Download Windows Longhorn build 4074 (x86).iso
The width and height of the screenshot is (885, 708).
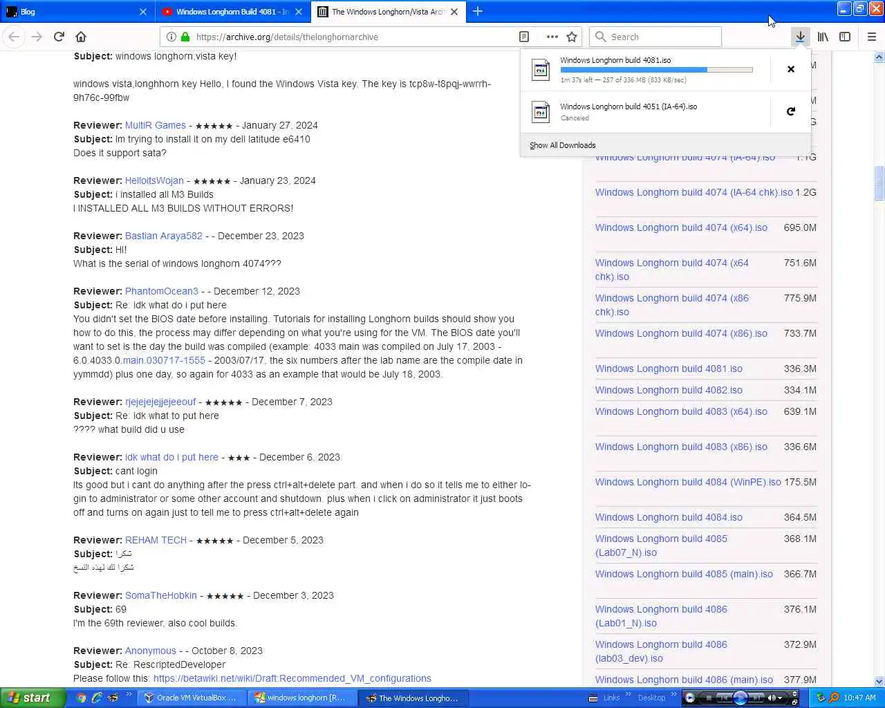coord(681,333)
